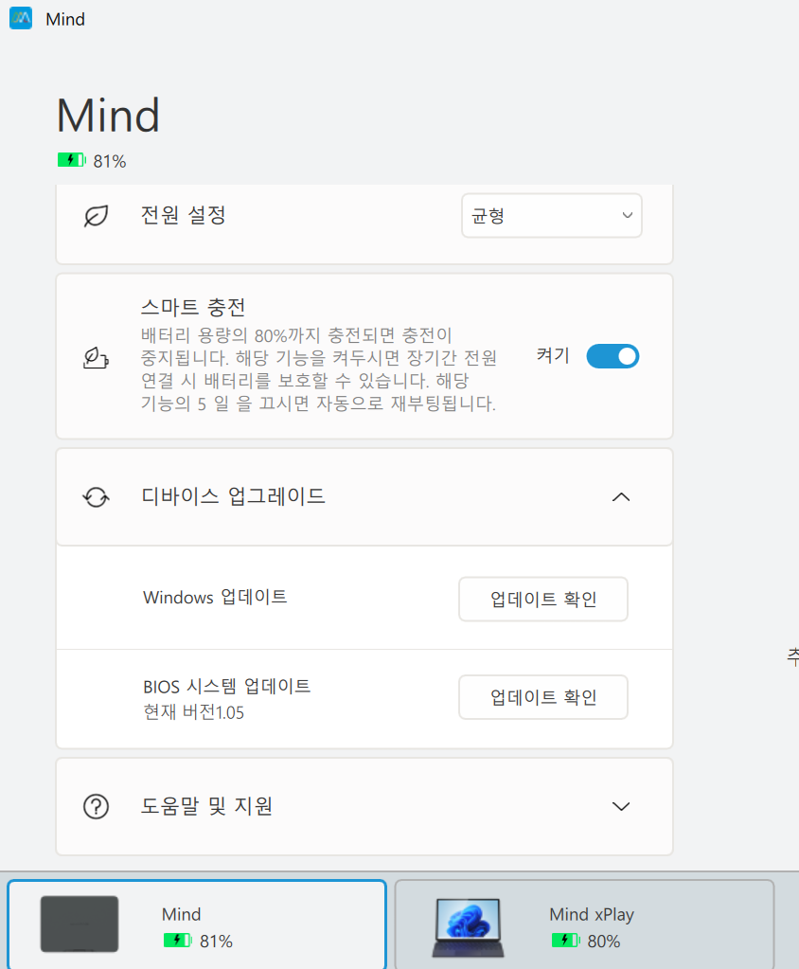Click the 스마트 충전 heading text
799x969 pixels.
pos(193,308)
